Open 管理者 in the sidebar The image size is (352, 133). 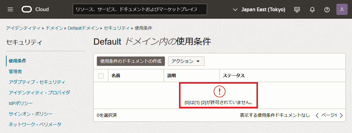point(15,71)
